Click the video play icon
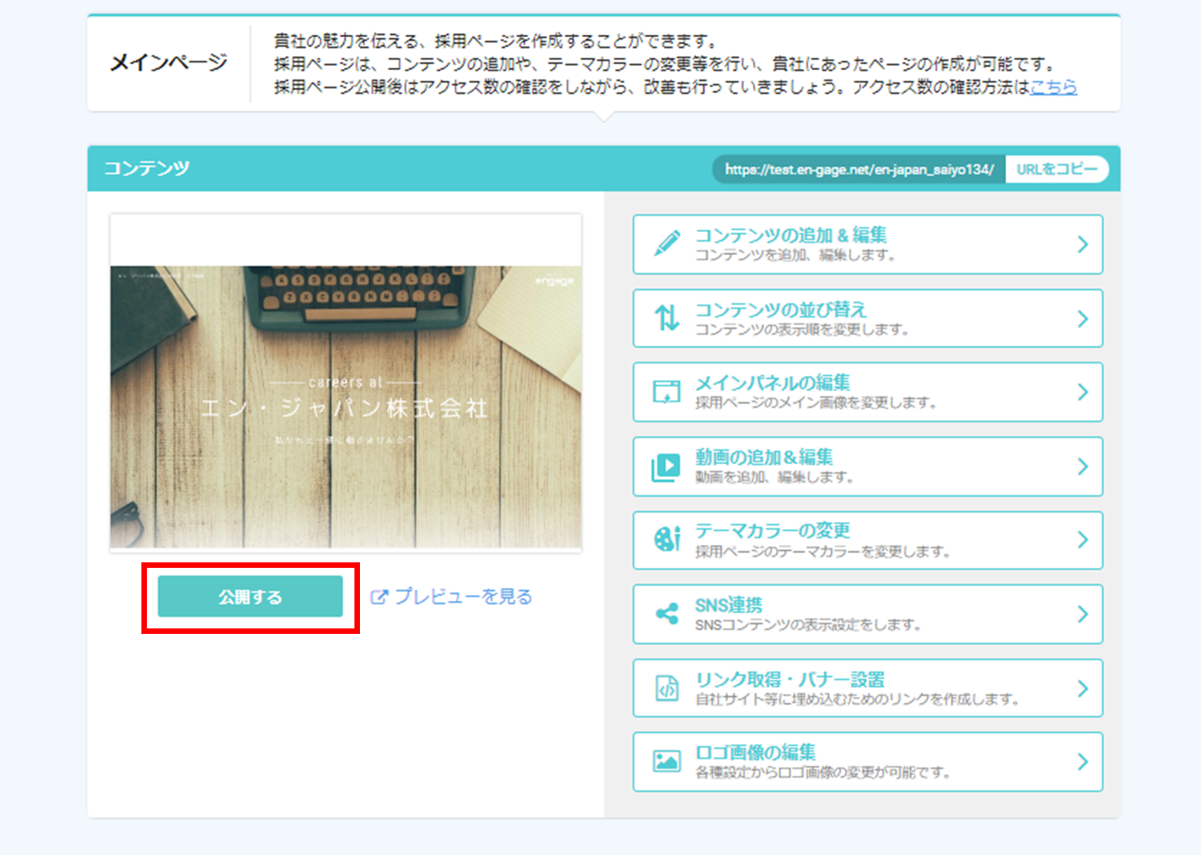This screenshot has height=855, width=1201. 667,466
